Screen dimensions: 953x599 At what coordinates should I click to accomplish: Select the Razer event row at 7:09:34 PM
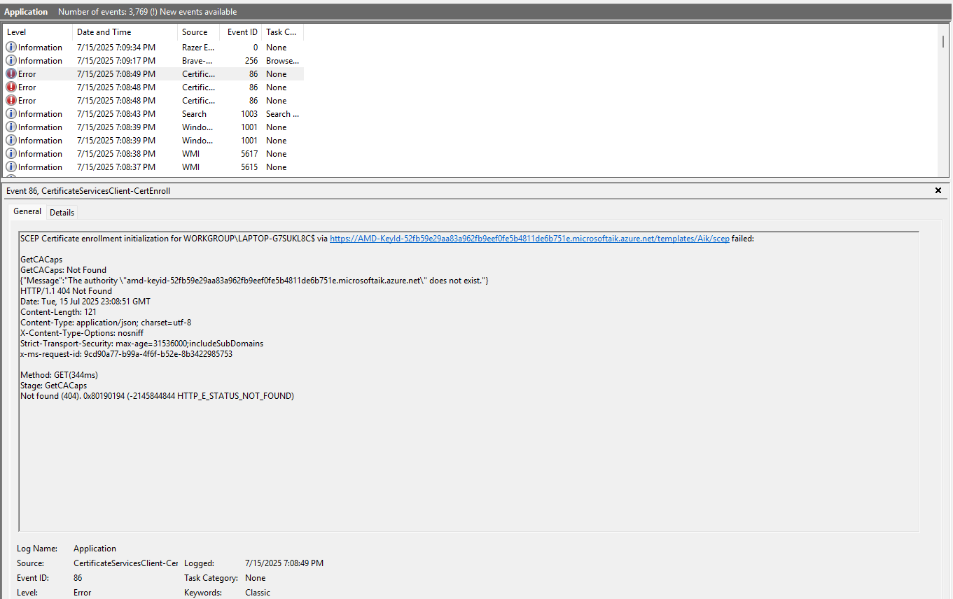pos(140,47)
